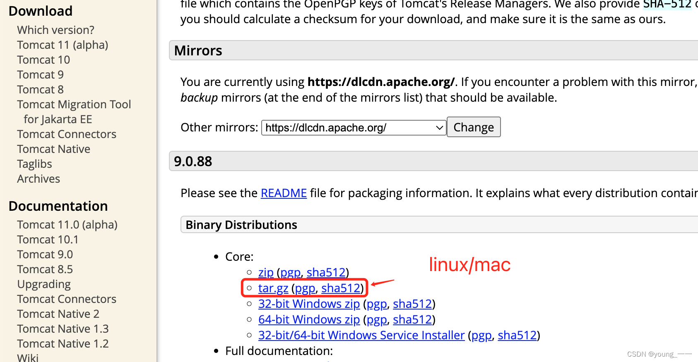The width and height of the screenshot is (698, 362).
Task: Open the README file link
Action: [x=284, y=193]
